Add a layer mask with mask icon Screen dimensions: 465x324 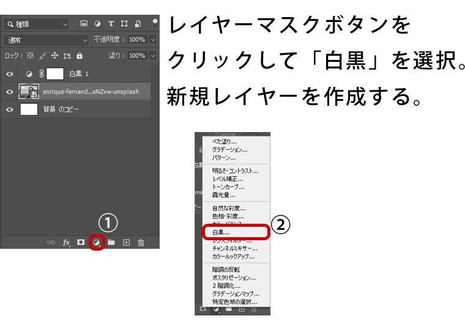coord(81,242)
